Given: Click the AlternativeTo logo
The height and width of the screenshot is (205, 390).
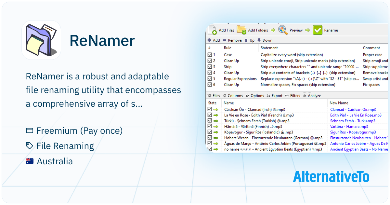Looking at the screenshot, I should click(331, 177).
